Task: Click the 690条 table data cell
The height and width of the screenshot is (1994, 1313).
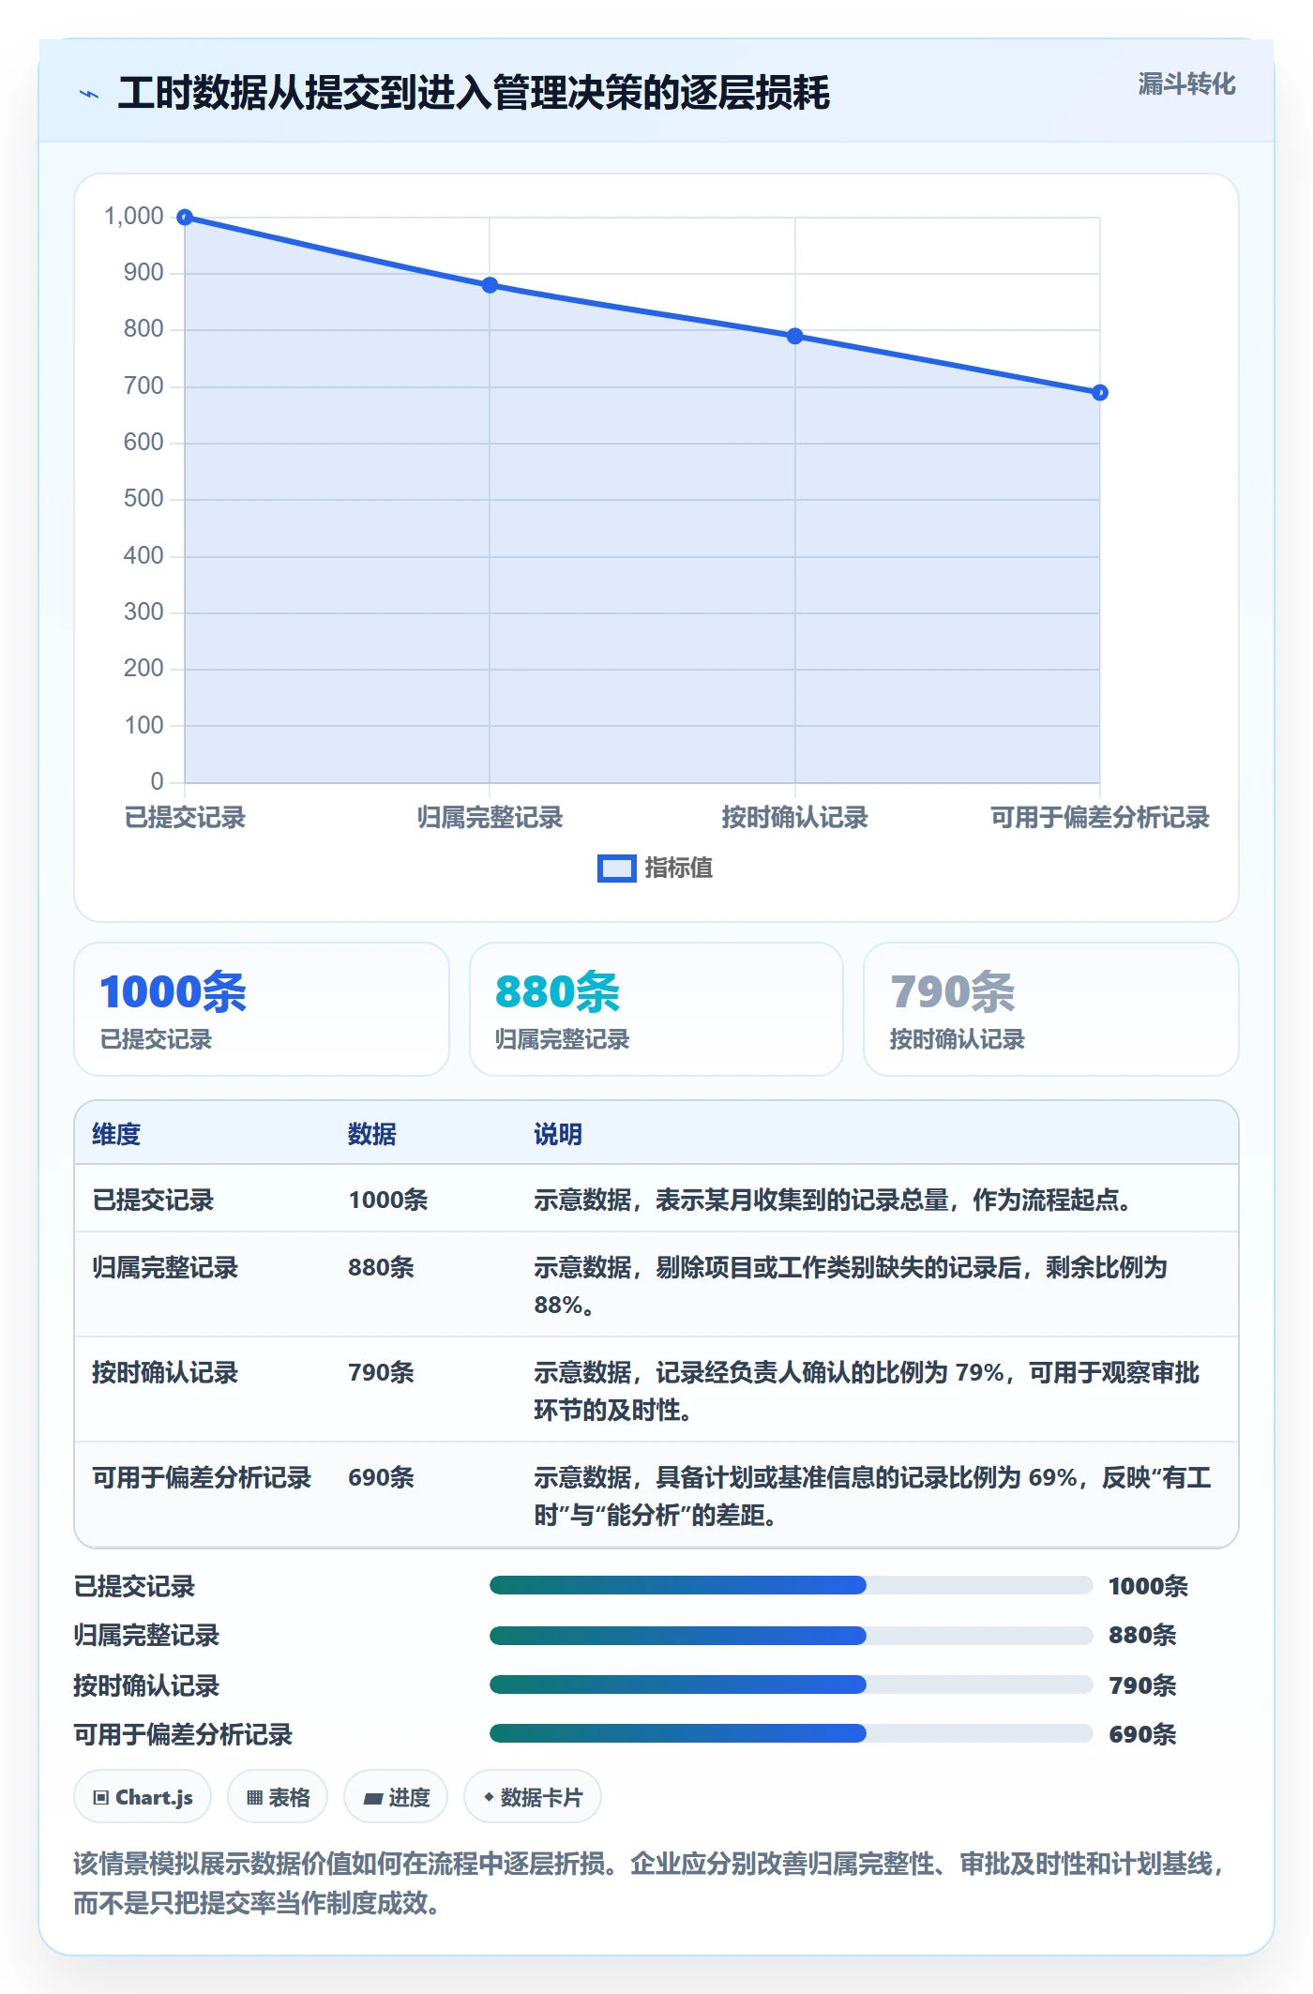Action: pyautogui.click(x=382, y=1477)
